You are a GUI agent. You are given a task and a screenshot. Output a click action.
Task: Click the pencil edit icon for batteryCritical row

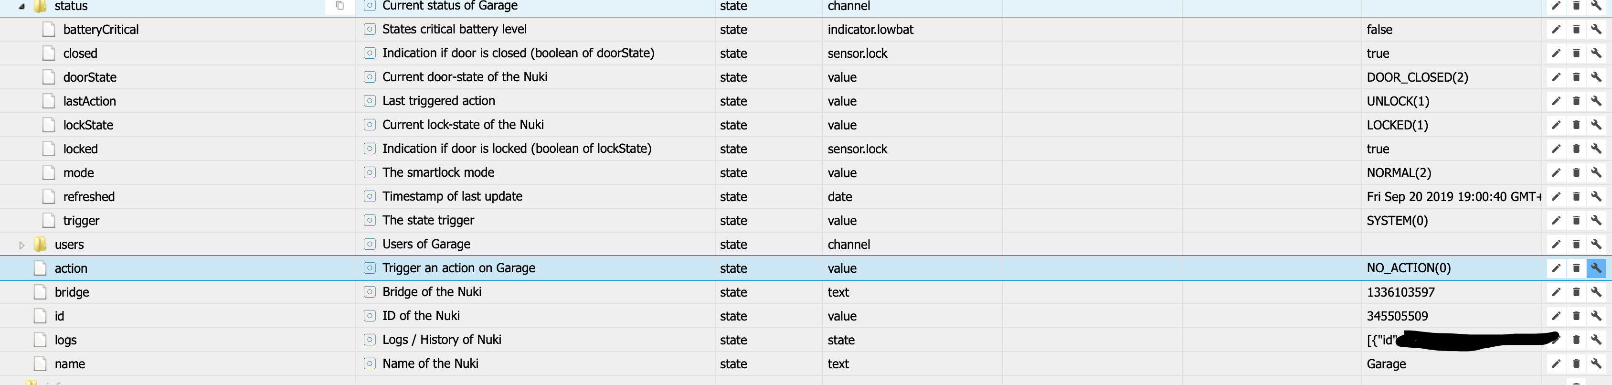1556,30
